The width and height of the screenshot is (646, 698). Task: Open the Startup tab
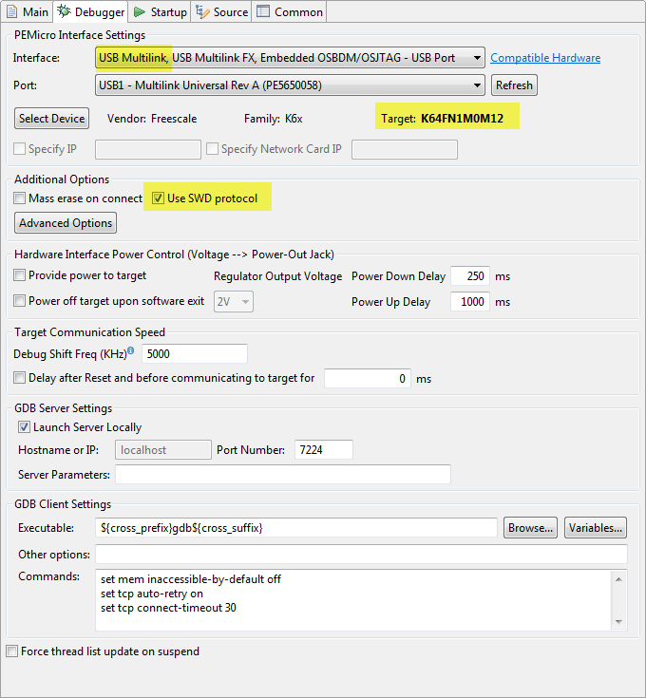click(x=160, y=11)
